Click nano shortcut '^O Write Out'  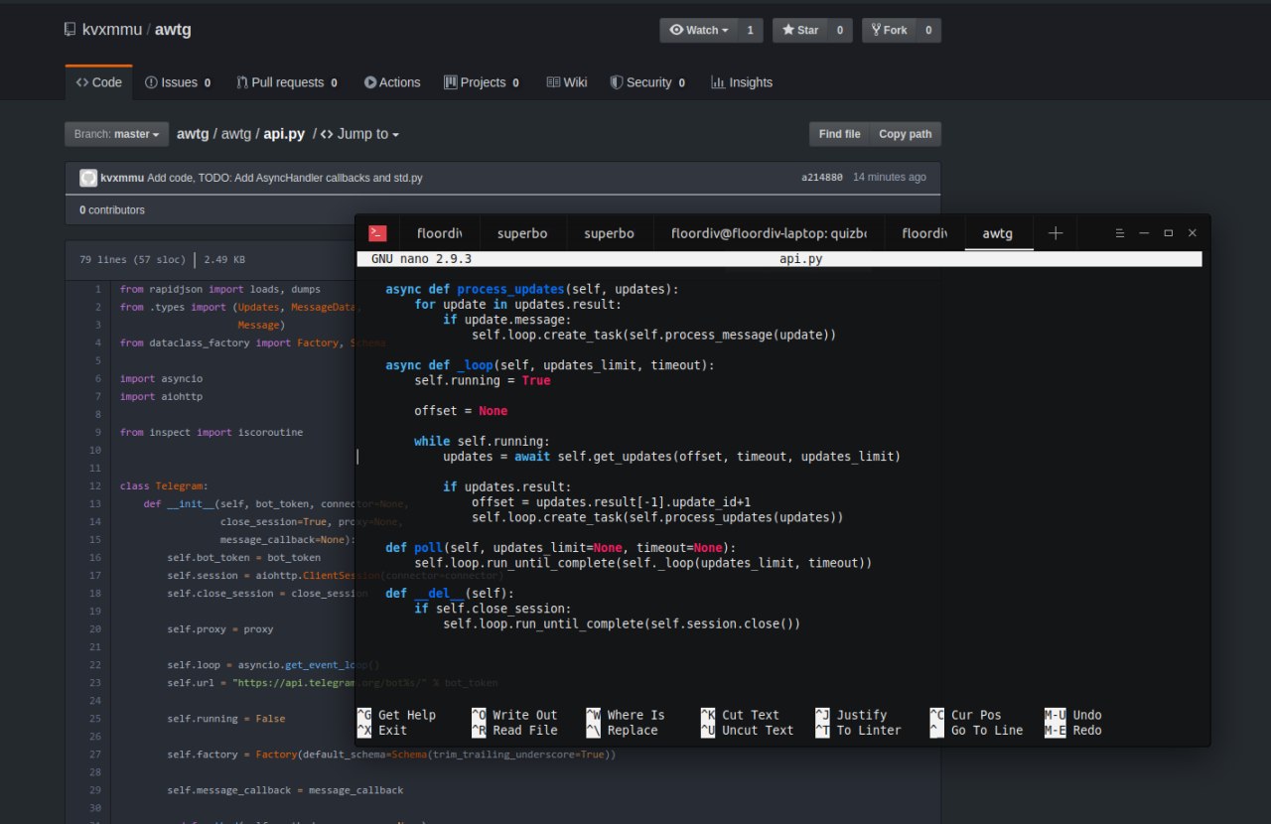[514, 715]
